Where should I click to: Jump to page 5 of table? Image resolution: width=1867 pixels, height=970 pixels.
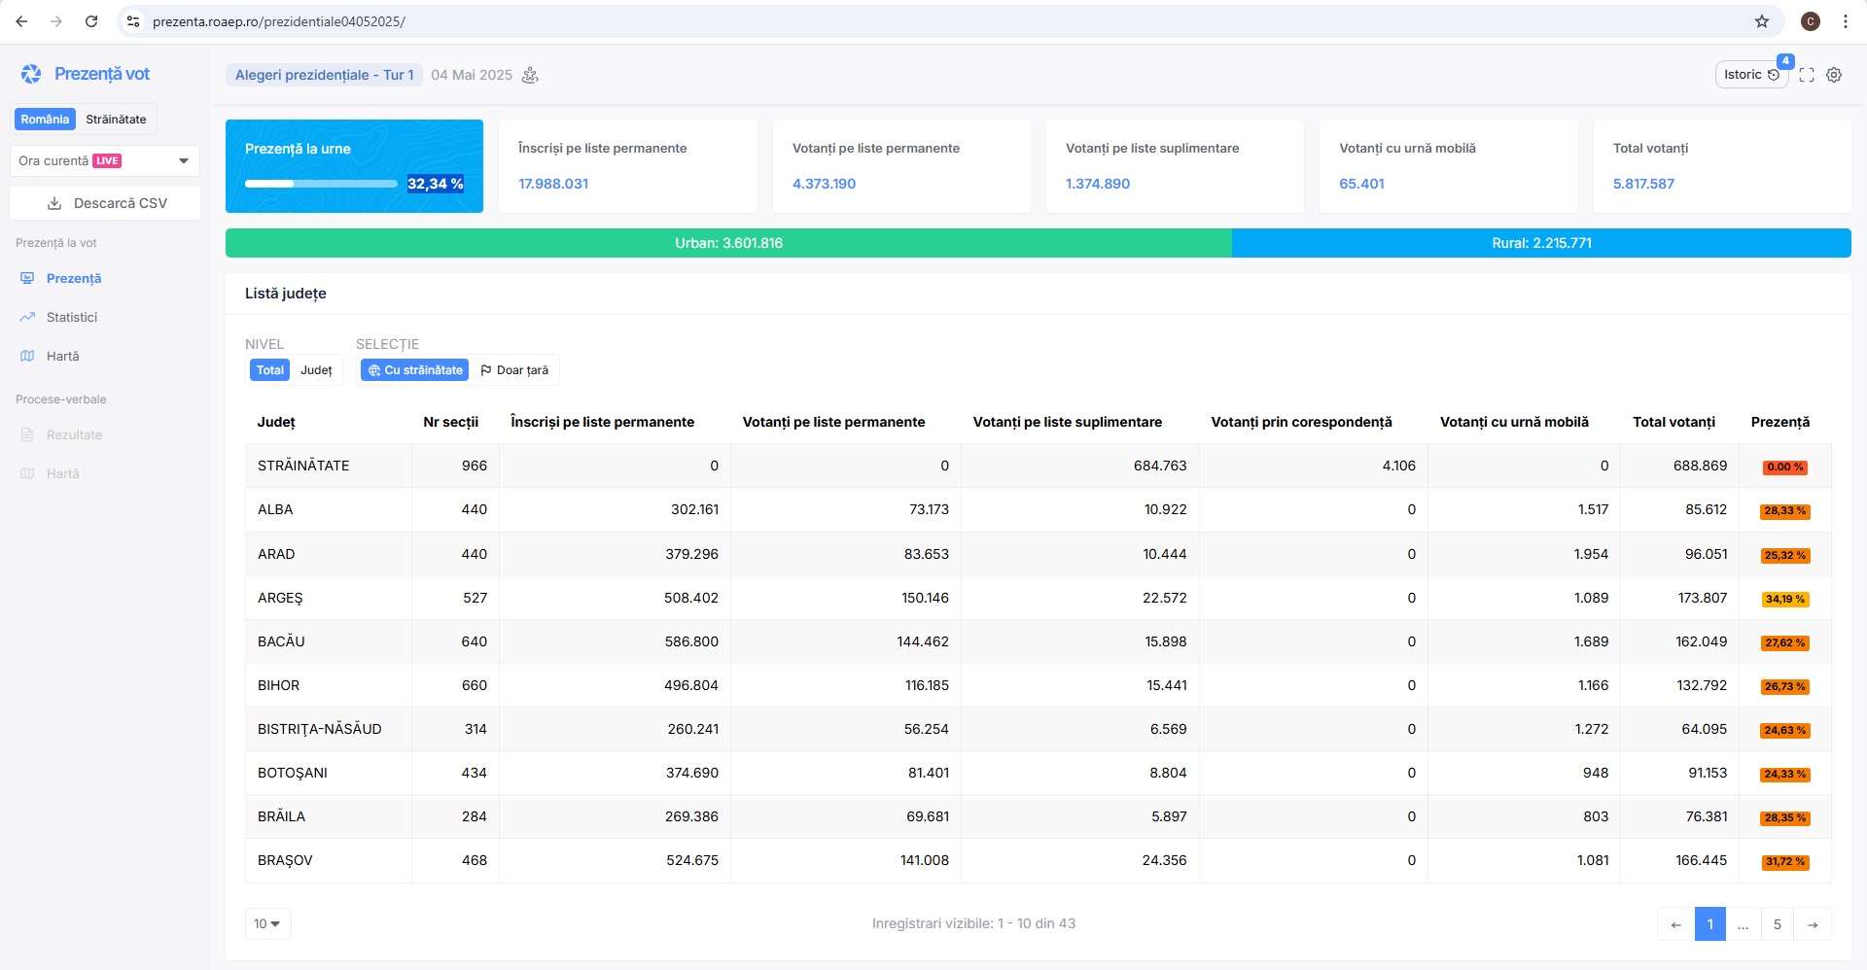(x=1777, y=924)
